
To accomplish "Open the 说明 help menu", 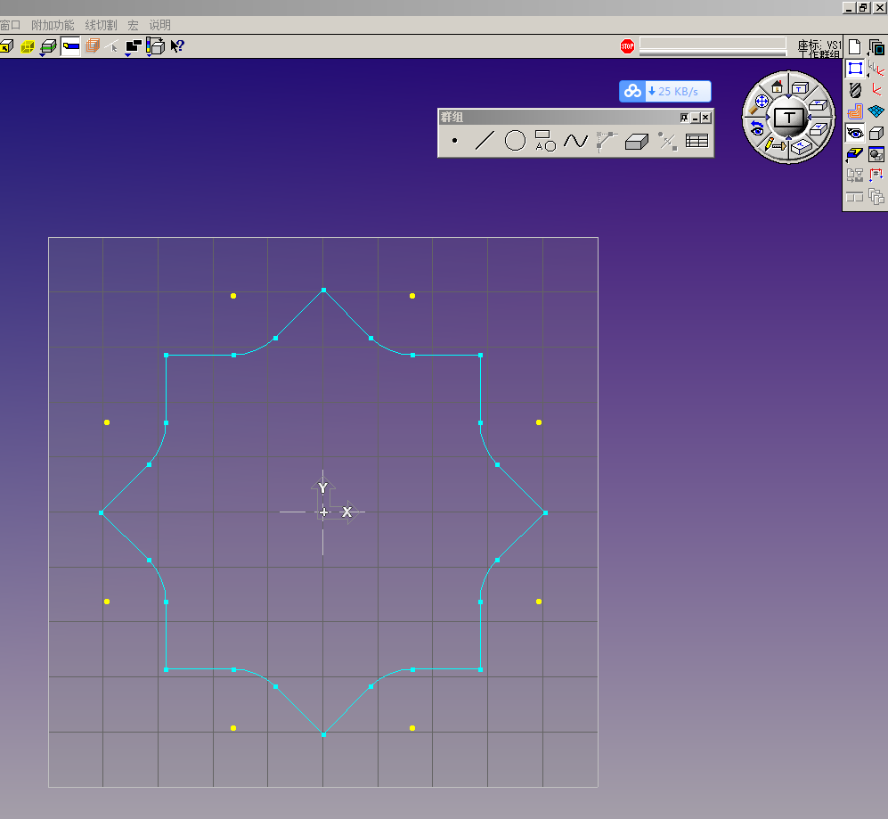I will pyautogui.click(x=159, y=25).
